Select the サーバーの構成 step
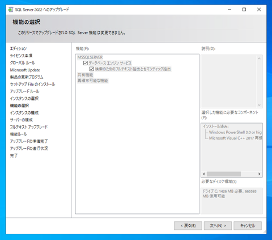Image resolution: width=272 pixels, height=240 pixels. click(21, 120)
